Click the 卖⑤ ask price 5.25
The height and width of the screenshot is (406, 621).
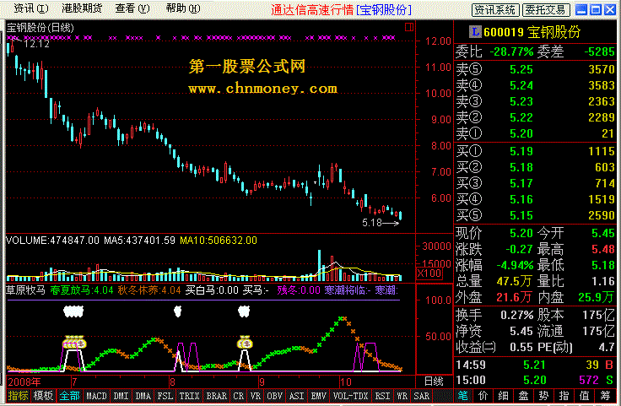[x=521, y=69]
